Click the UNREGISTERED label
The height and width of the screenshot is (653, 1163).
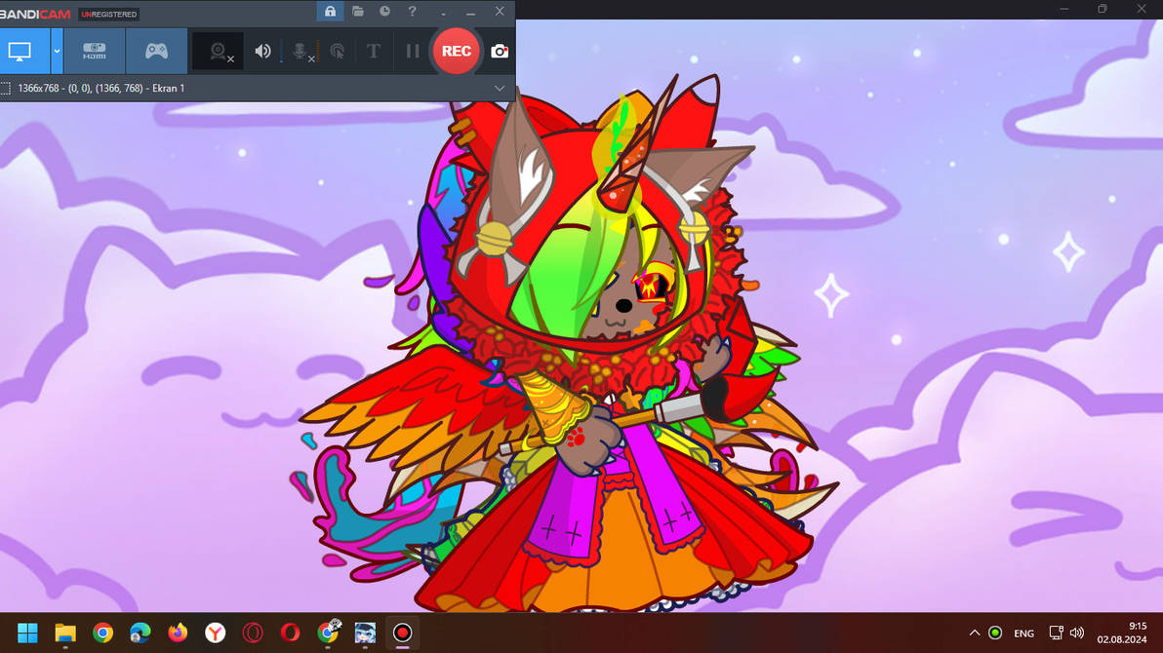coord(109,14)
